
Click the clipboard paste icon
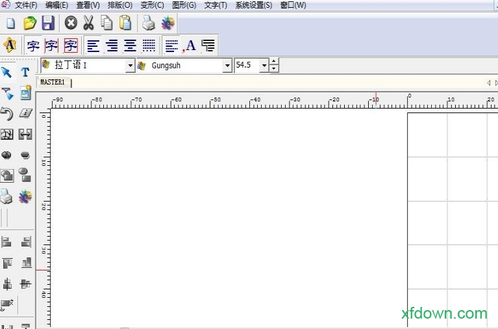125,23
